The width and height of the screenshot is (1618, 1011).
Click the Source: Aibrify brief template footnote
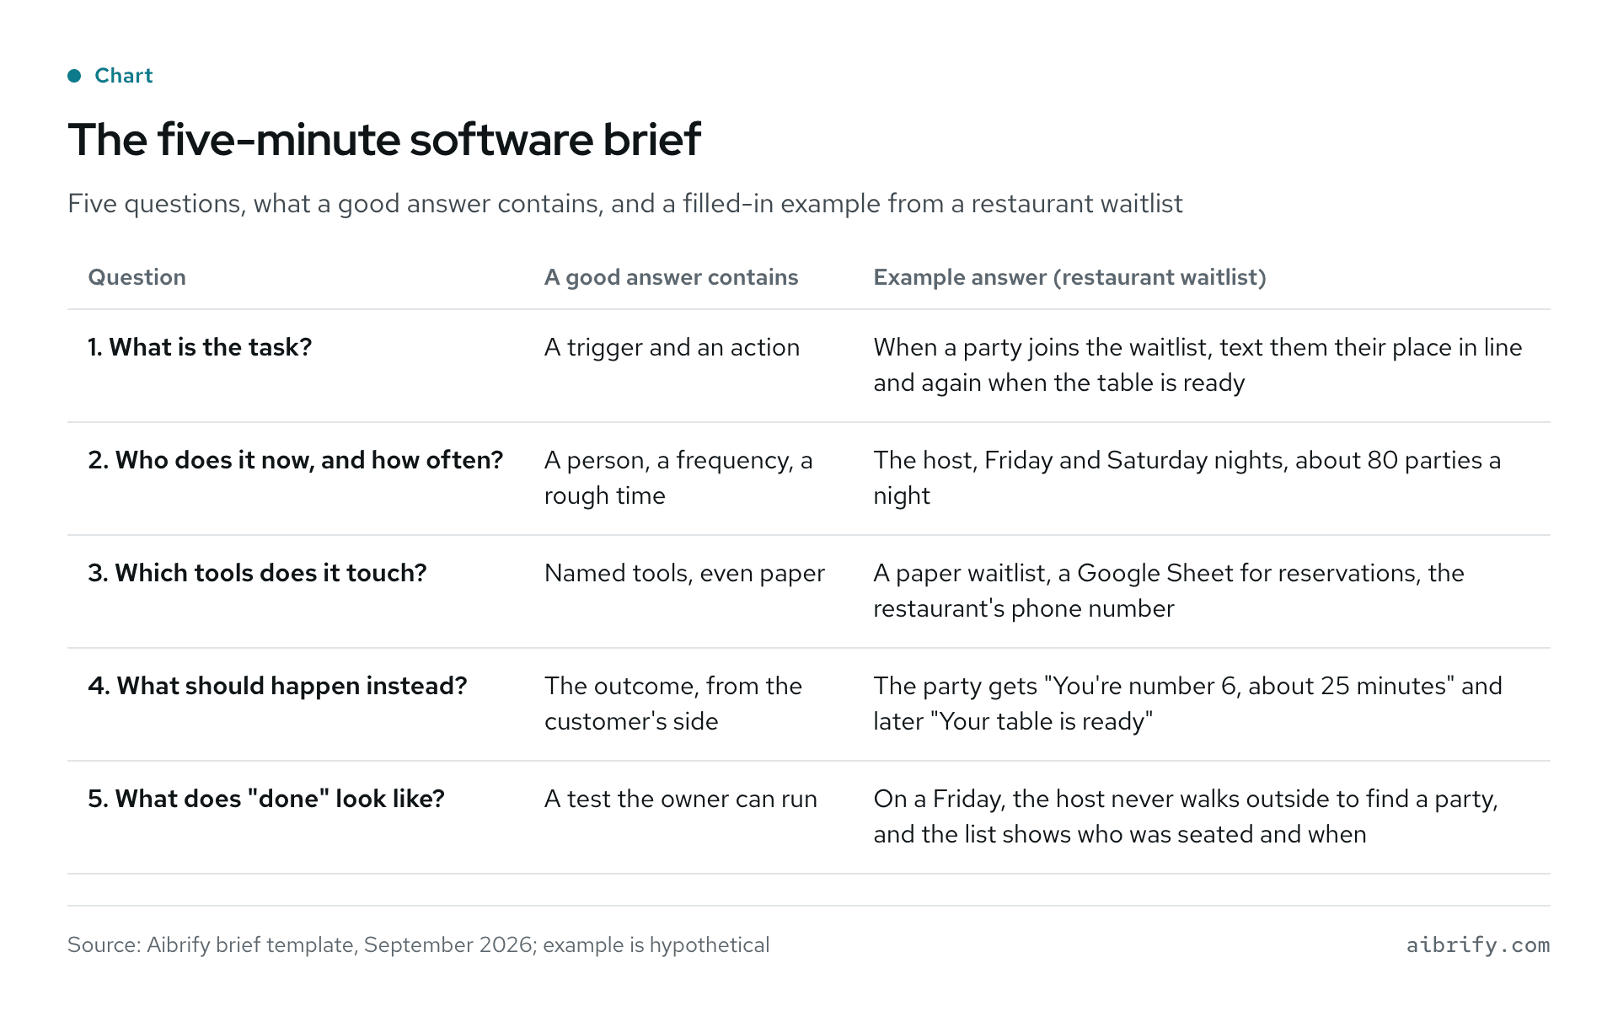[418, 944]
